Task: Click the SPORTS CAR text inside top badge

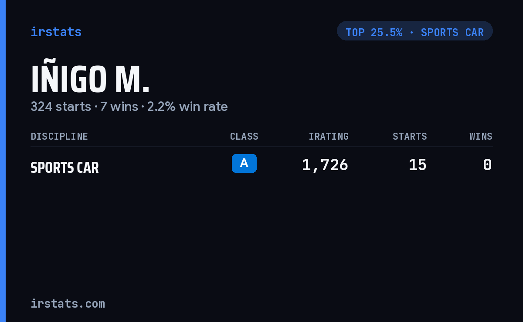Action: pyautogui.click(x=452, y=33)
